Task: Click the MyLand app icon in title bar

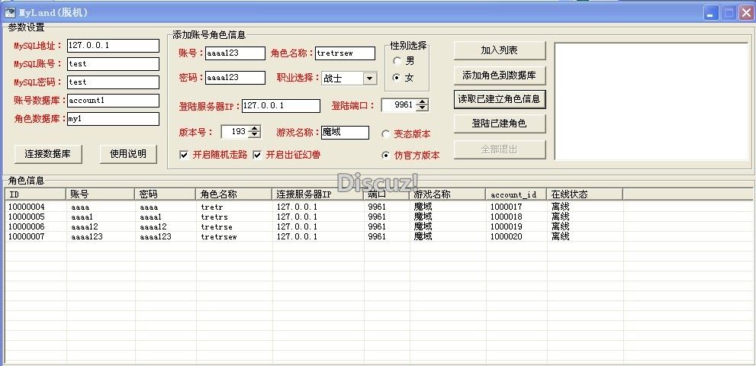Action: 11,13
